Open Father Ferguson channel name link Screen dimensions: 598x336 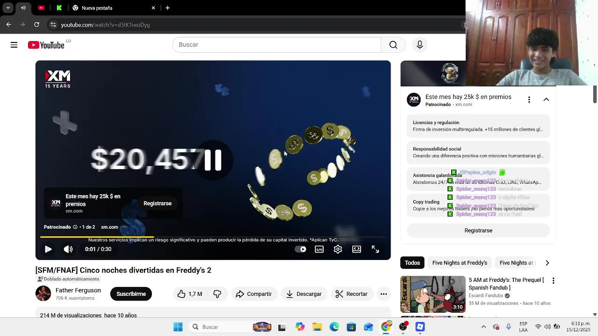[78, 290]
